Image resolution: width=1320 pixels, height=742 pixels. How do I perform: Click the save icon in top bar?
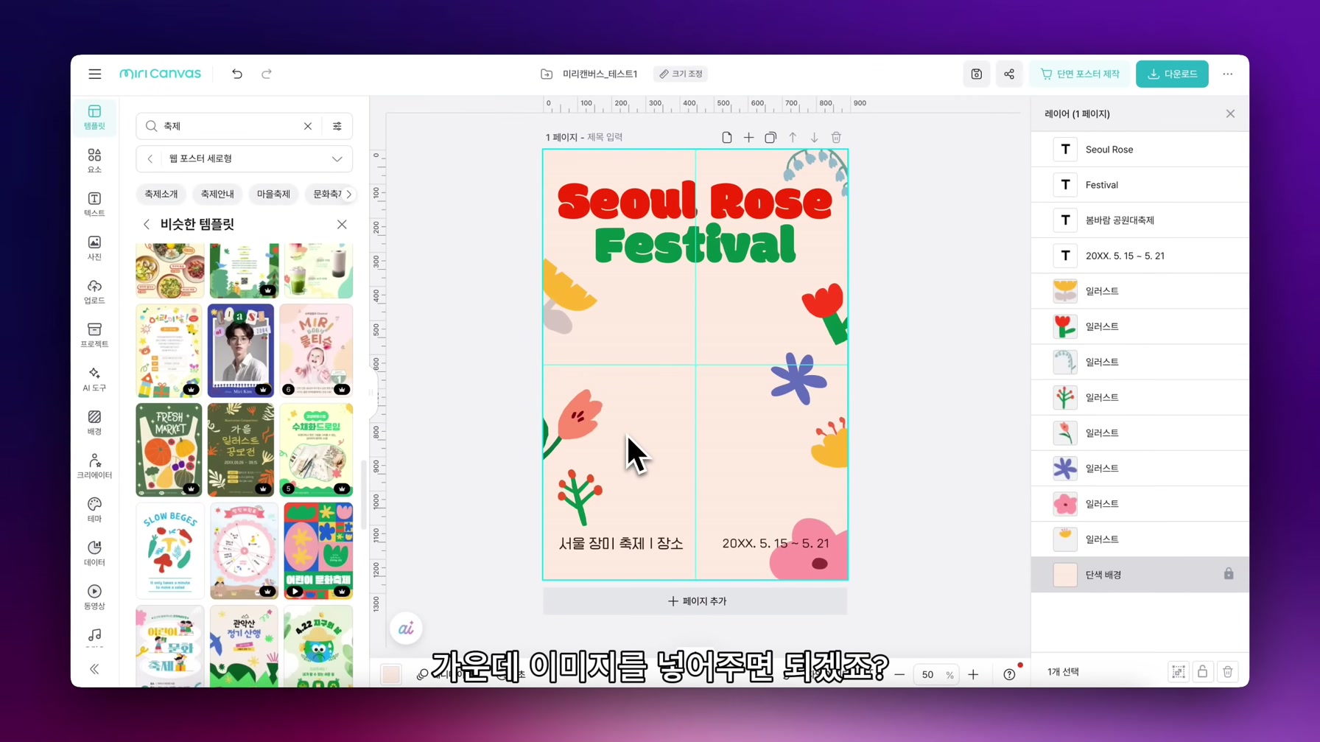click(976, 74)
